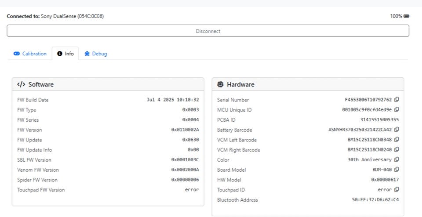This screenshot has width=422, height=217.
Task: Click the FW Build Date value
Action: (172, 100)
